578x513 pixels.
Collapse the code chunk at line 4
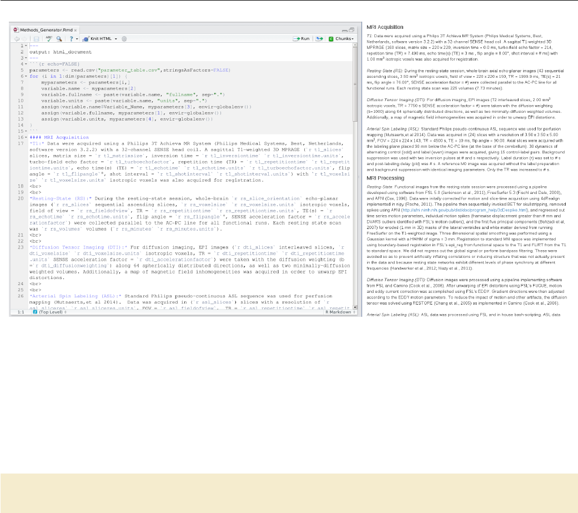(x=26, y=64)
